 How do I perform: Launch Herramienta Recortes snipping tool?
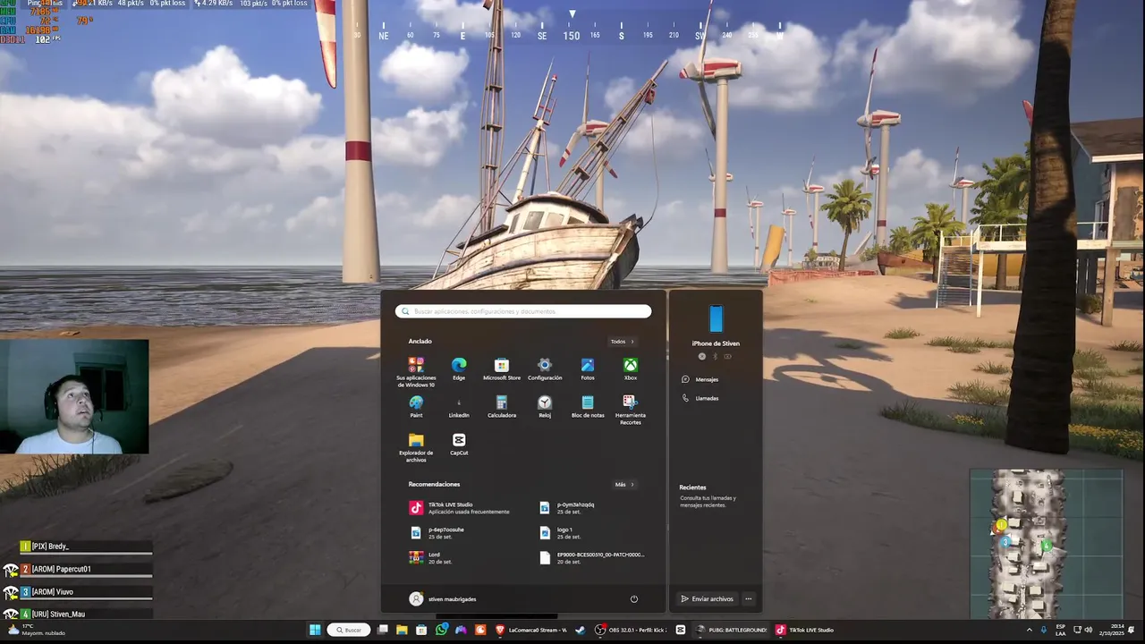pos(631,410)
